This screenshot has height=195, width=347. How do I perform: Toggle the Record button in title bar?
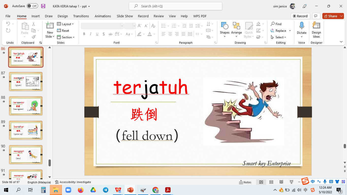pos(301,16)
